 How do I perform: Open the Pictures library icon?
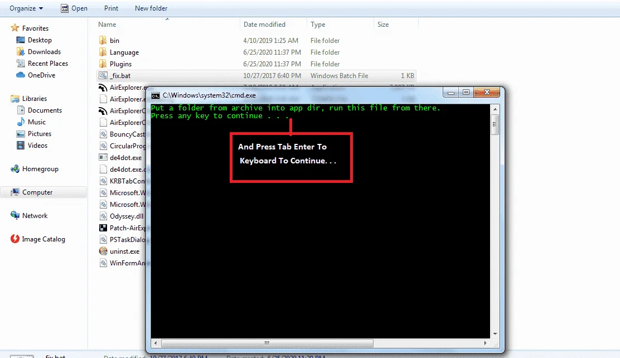click(x=21, y=134)
